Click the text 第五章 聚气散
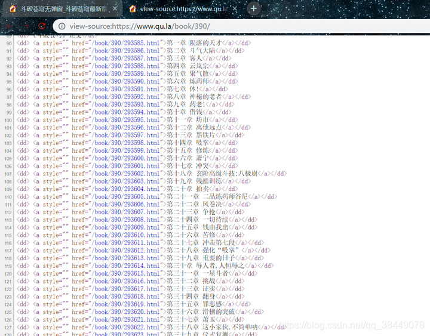The image size is (430, 336). (188, 74)
